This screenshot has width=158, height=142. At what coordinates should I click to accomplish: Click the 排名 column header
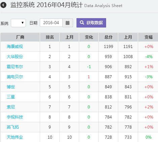click(x=50, y=37)
